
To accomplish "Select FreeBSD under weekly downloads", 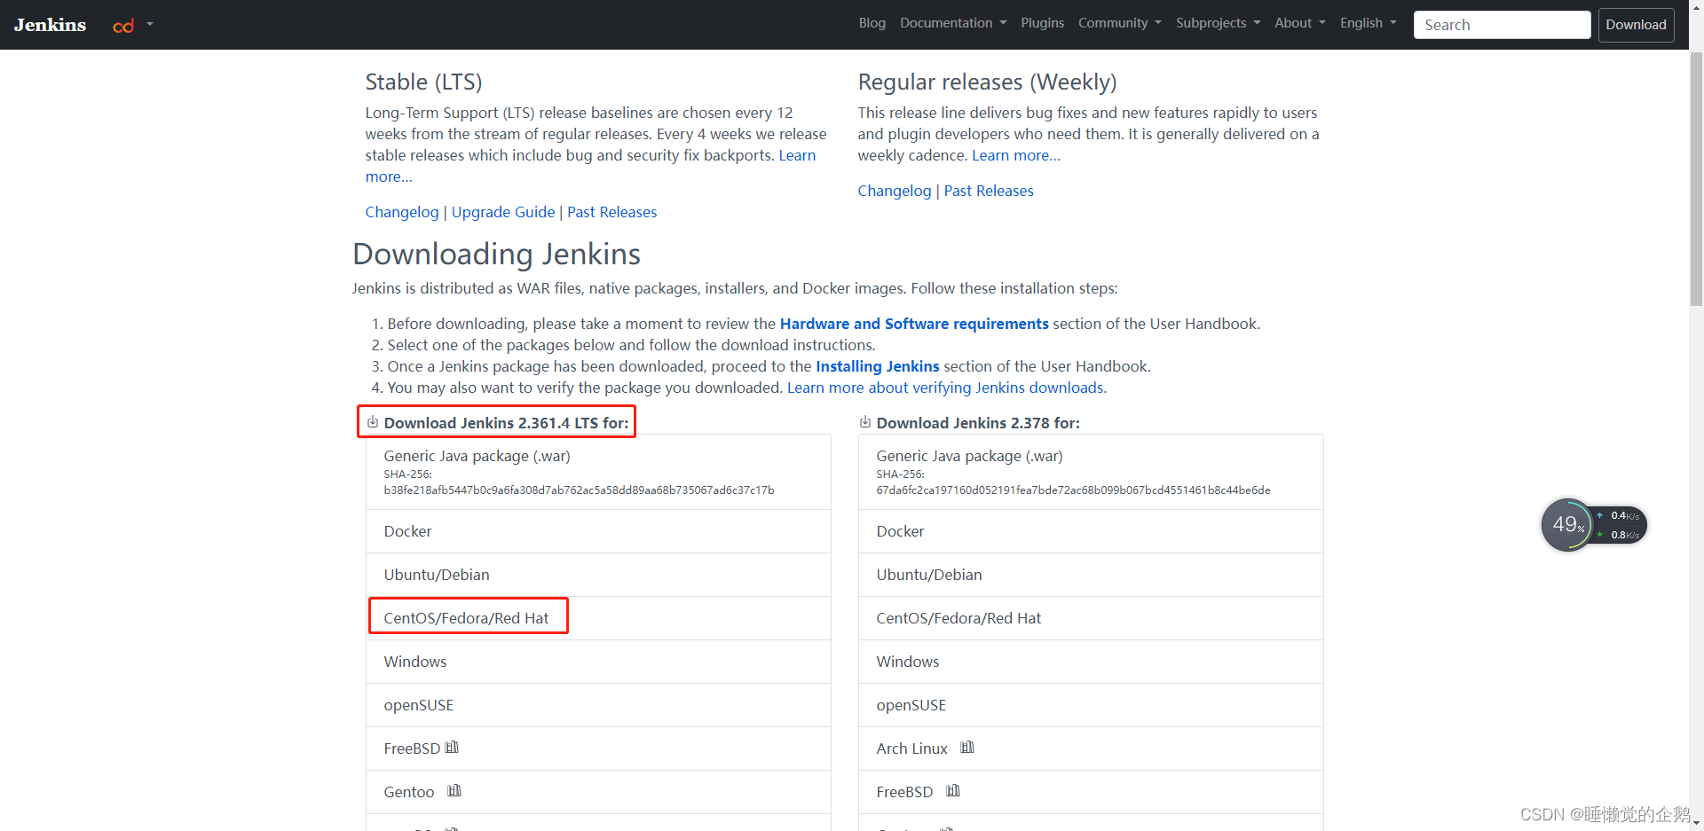I will point(1091,792).
